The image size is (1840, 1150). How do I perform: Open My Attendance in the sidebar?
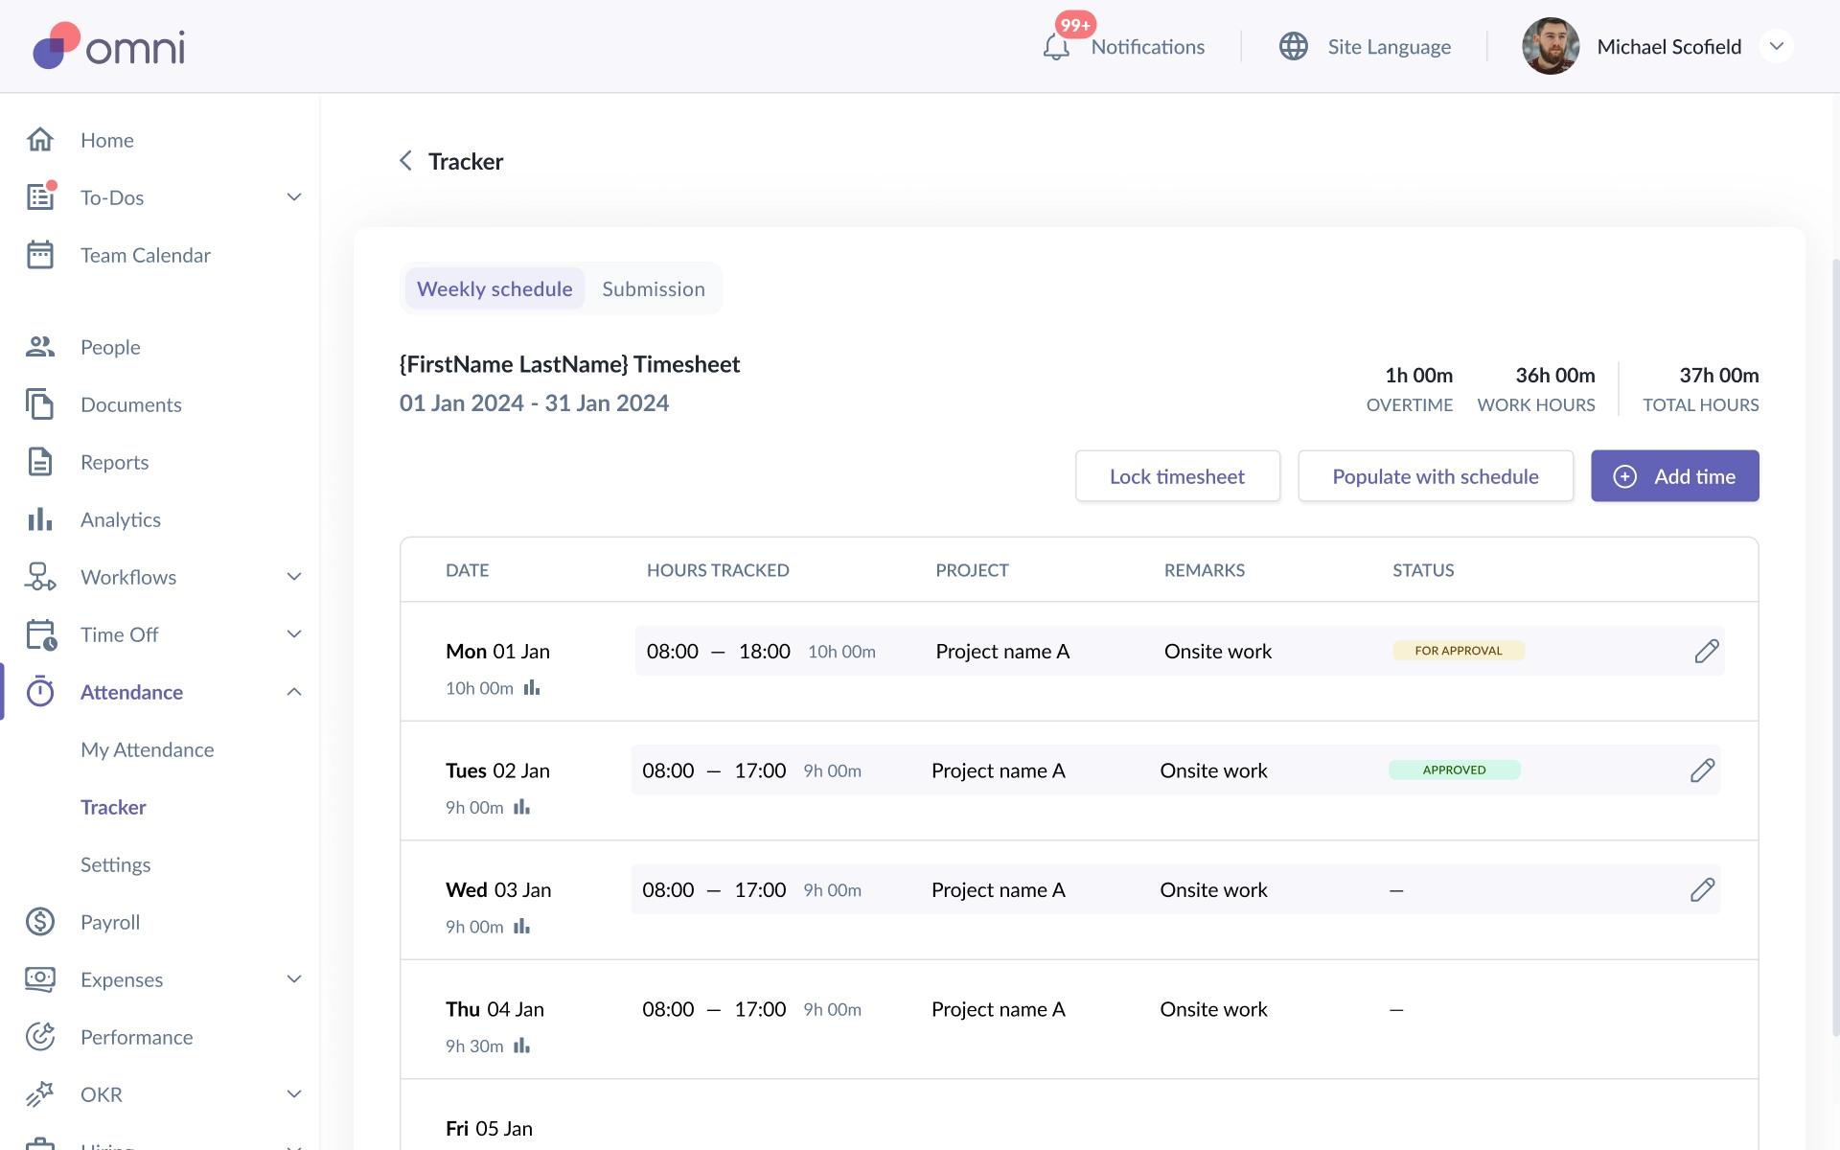(x=147, y=749)
